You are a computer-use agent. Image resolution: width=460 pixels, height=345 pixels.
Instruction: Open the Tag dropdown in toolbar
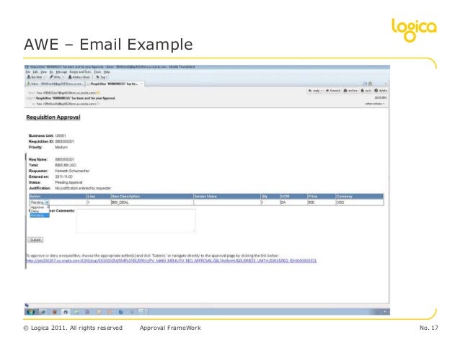102,77
